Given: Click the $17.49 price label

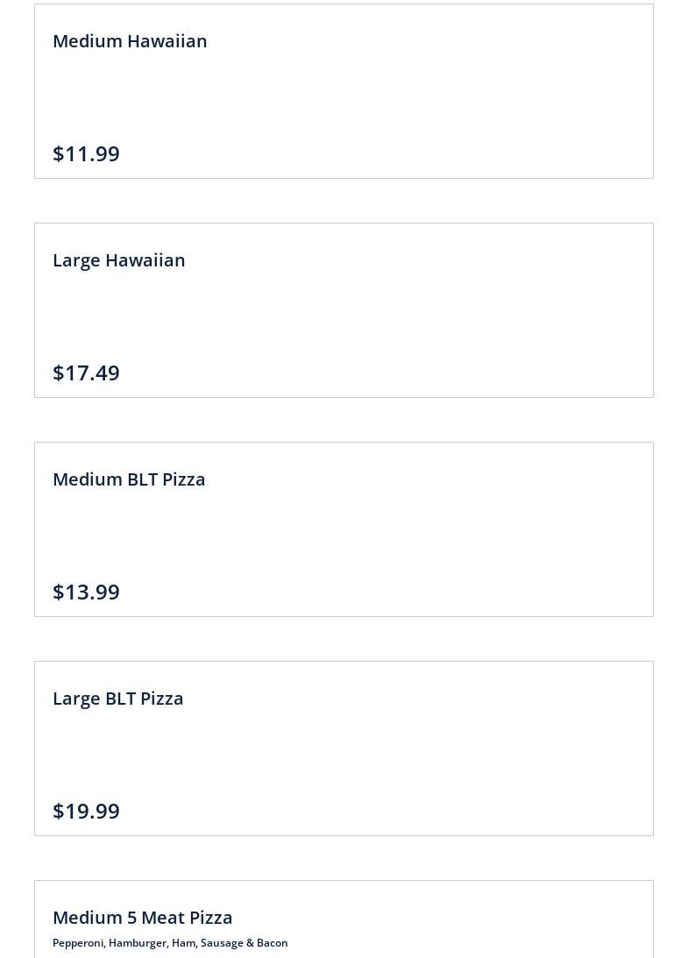Looking at the screenshot, I should click(86, 373).
